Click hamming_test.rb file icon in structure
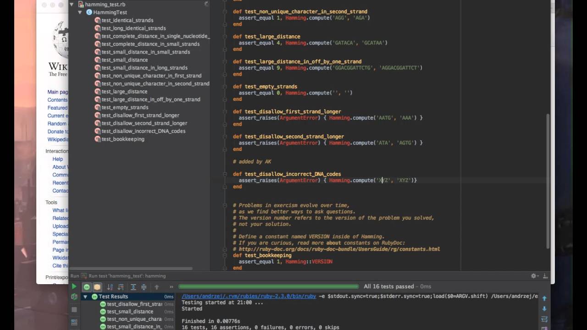Viewport: 587px width, 330px height. 81,4
